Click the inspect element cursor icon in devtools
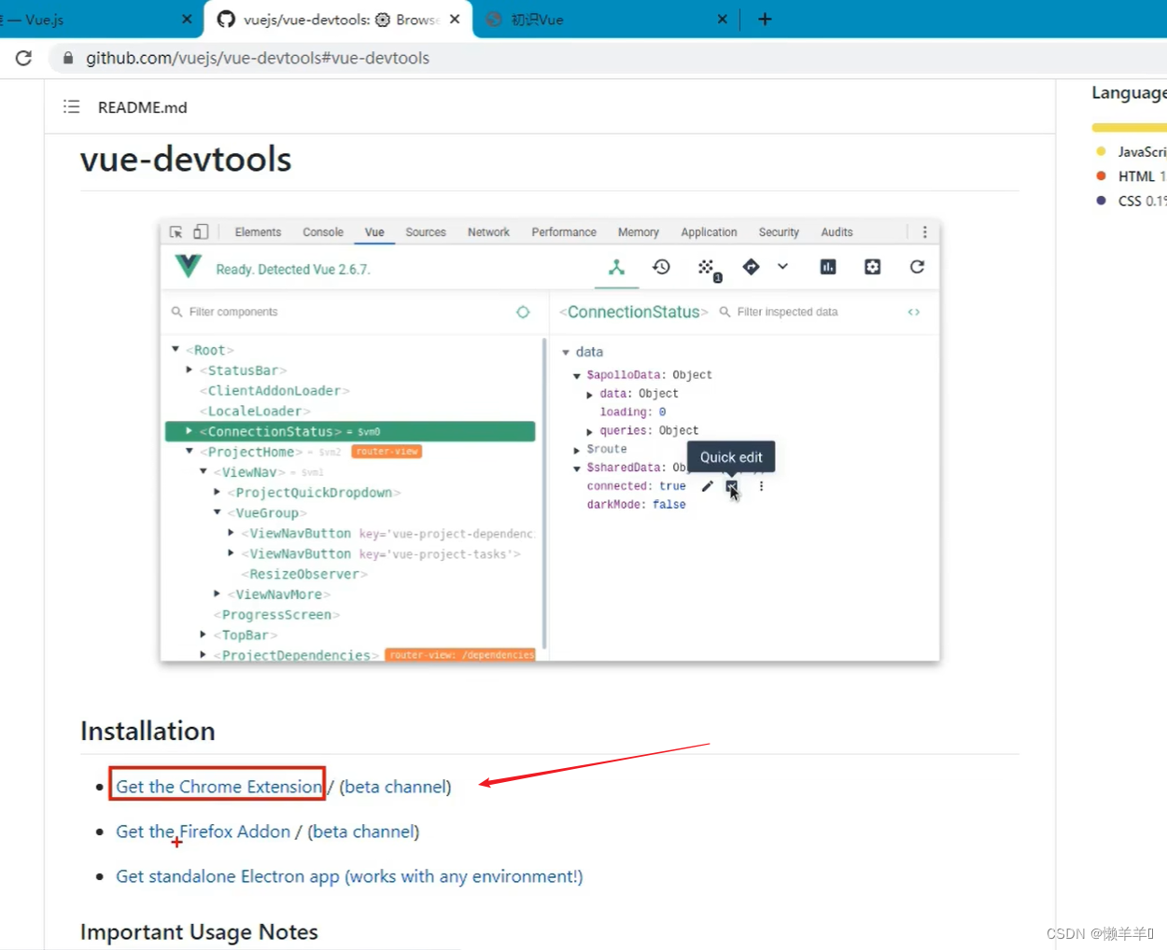The image size is (1167, 950). (x=176, y=232)
